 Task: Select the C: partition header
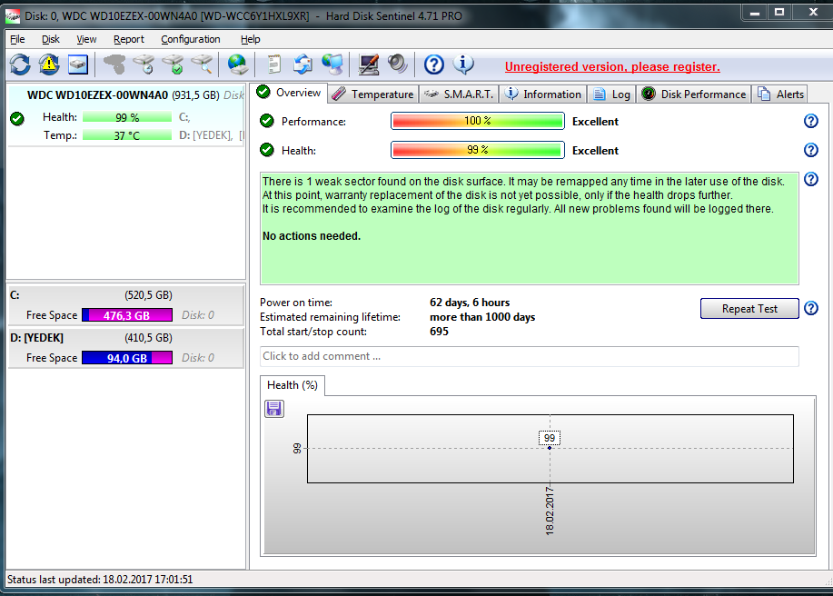point(126,295)
